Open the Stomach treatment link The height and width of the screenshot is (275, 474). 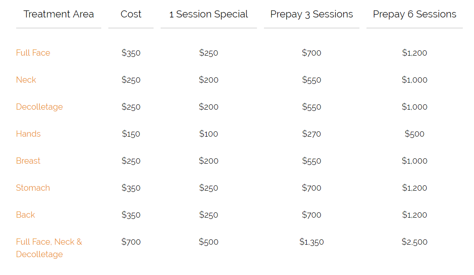point(33,188)
